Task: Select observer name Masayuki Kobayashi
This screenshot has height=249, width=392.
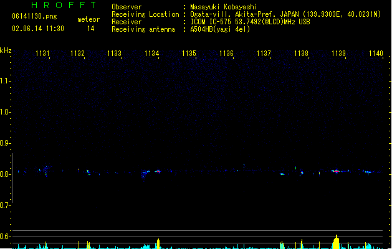Action: (x=224, y=7)
